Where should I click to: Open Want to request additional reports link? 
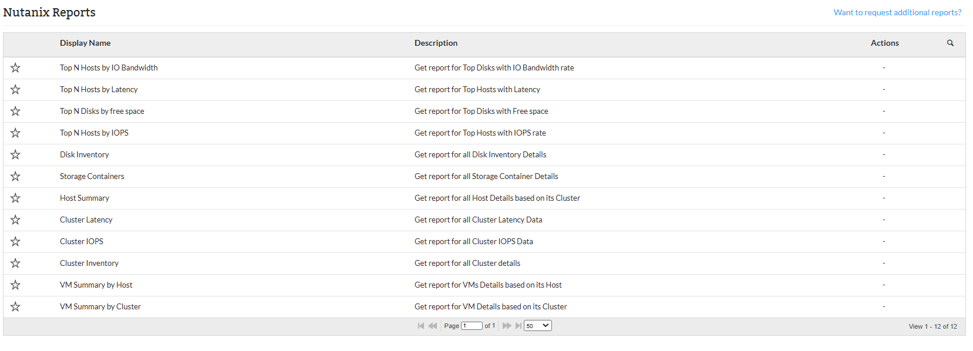897,12
